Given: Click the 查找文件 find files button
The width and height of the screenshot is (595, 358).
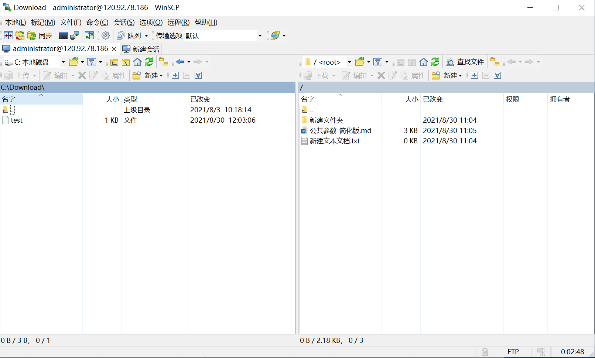Looking at the screenshot, I should pos(465,62).
